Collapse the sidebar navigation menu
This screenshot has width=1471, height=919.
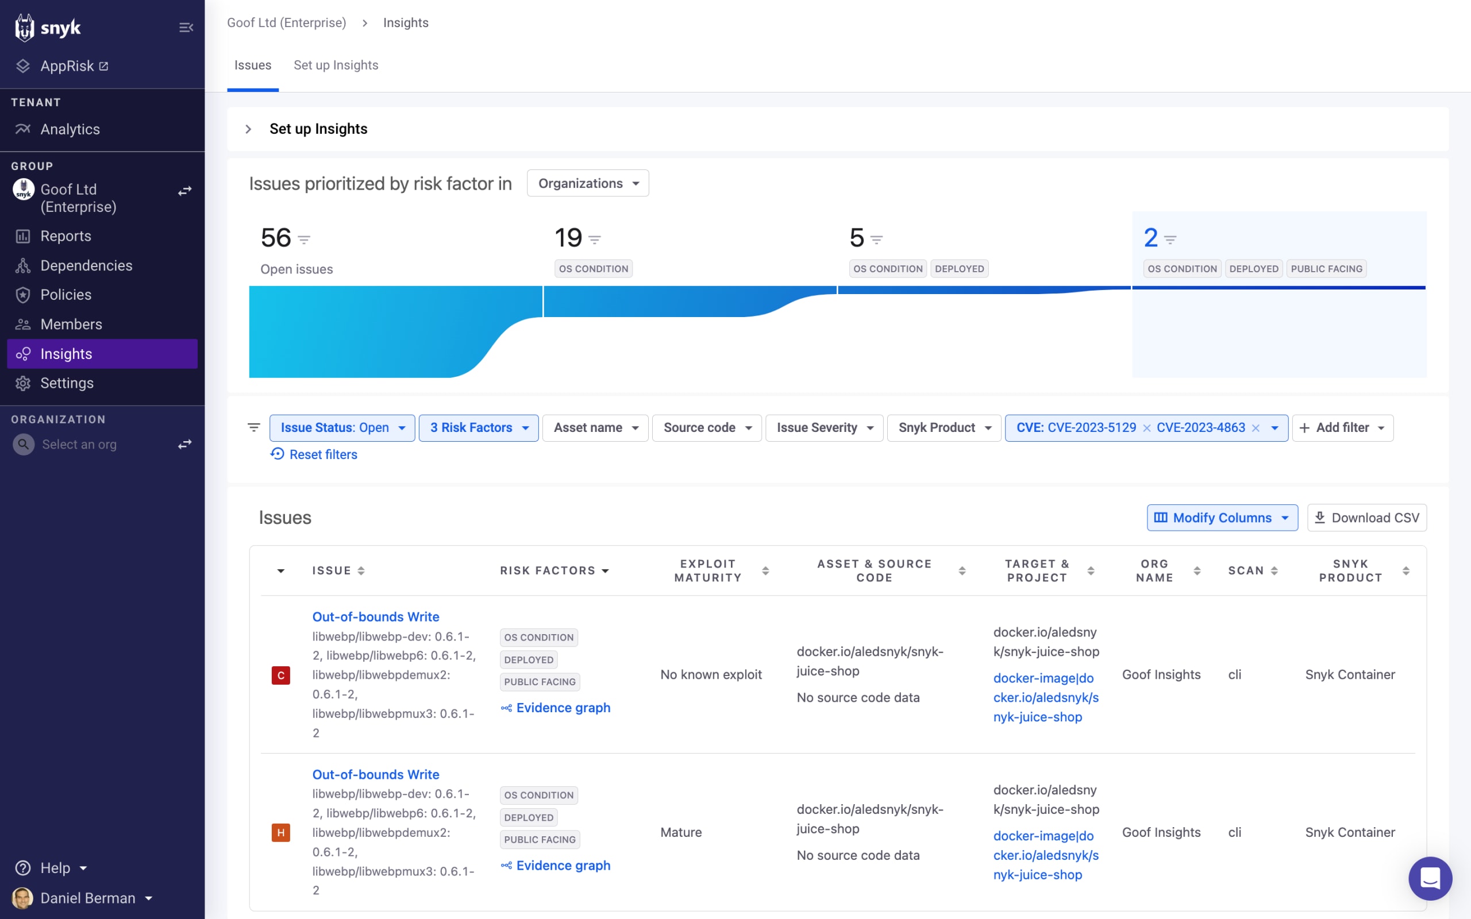coord(186,28)
